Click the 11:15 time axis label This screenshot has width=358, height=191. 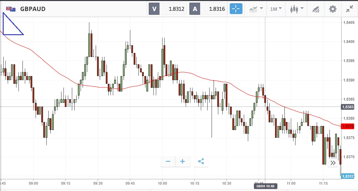pyautogui.click(x=323, y=183)
